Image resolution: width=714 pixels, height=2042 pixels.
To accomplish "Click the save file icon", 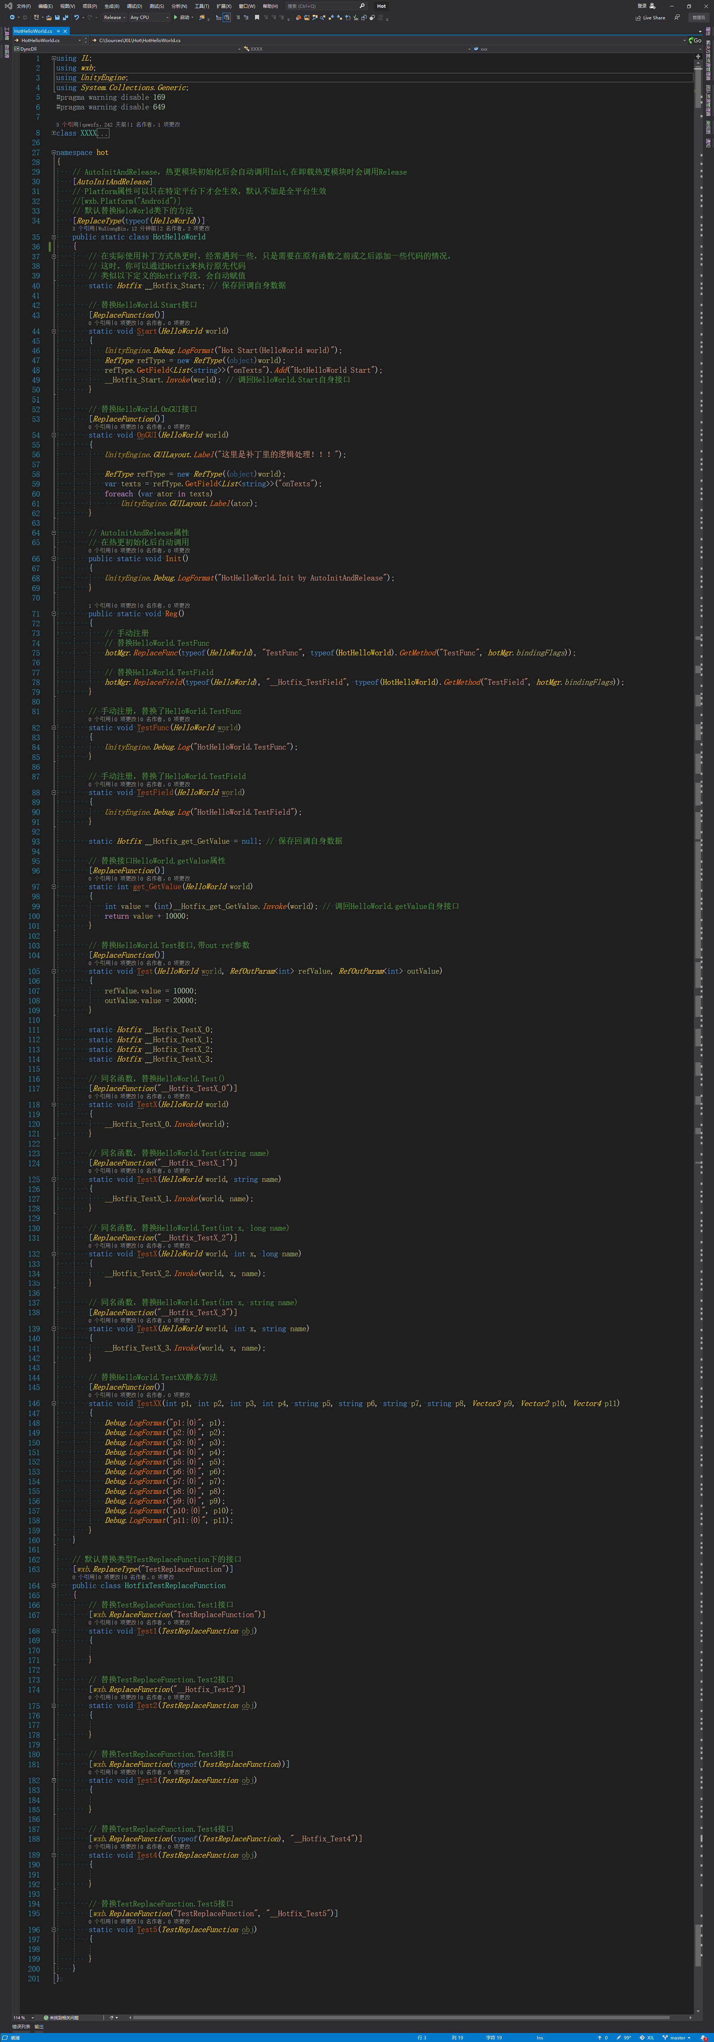I will (57, 18).
